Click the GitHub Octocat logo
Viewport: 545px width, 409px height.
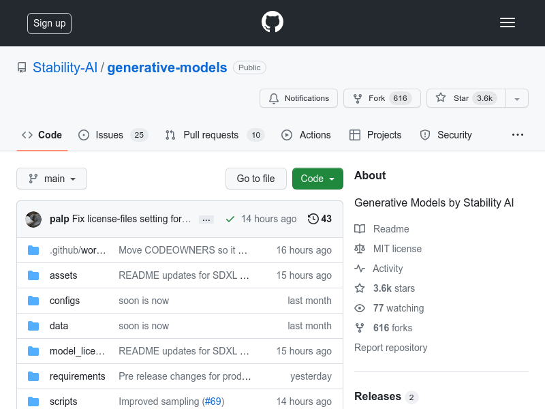272,22
